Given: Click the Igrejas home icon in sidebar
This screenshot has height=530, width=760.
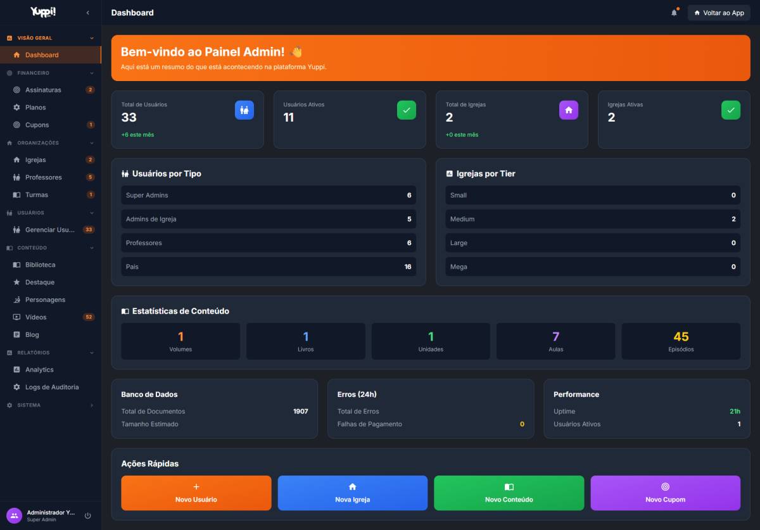Looking at the screenshot, I should (x=17, y=160).
